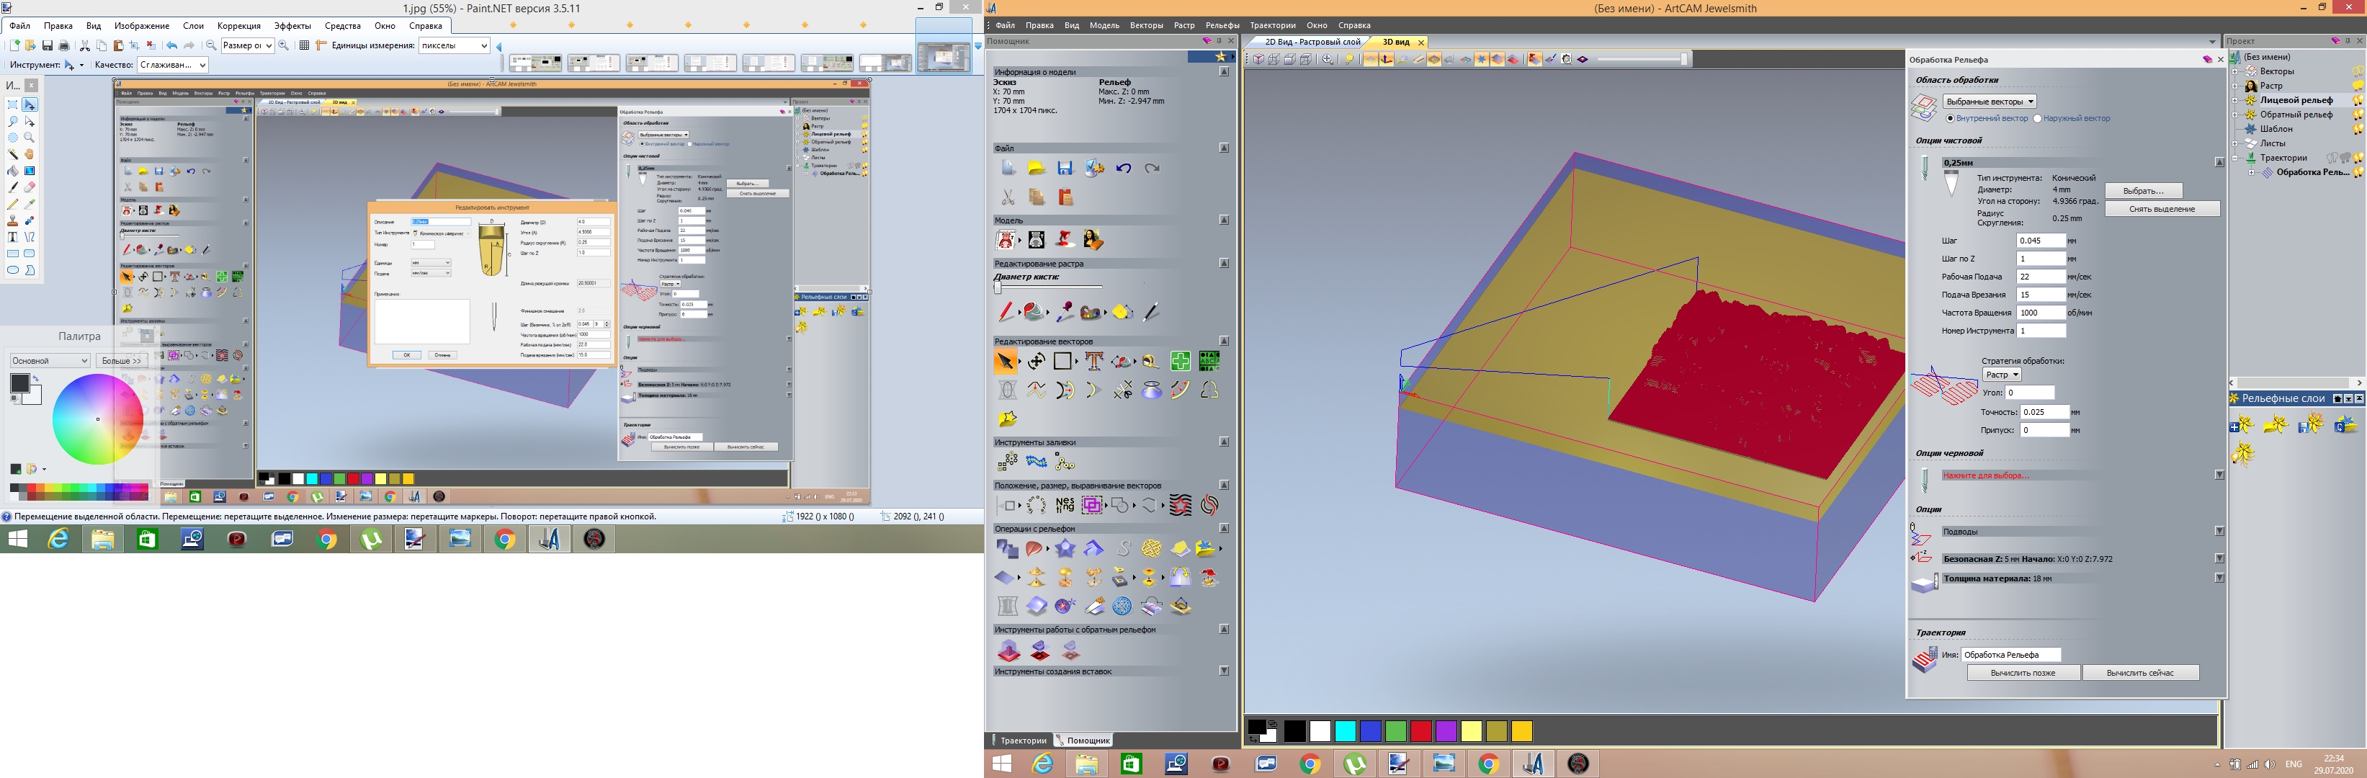Click the scissors trim vectors icon

[1122, 390]
